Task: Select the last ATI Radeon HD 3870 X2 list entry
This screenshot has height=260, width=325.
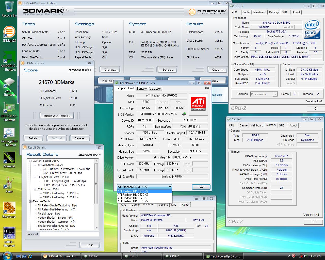Action: (144, 201)
